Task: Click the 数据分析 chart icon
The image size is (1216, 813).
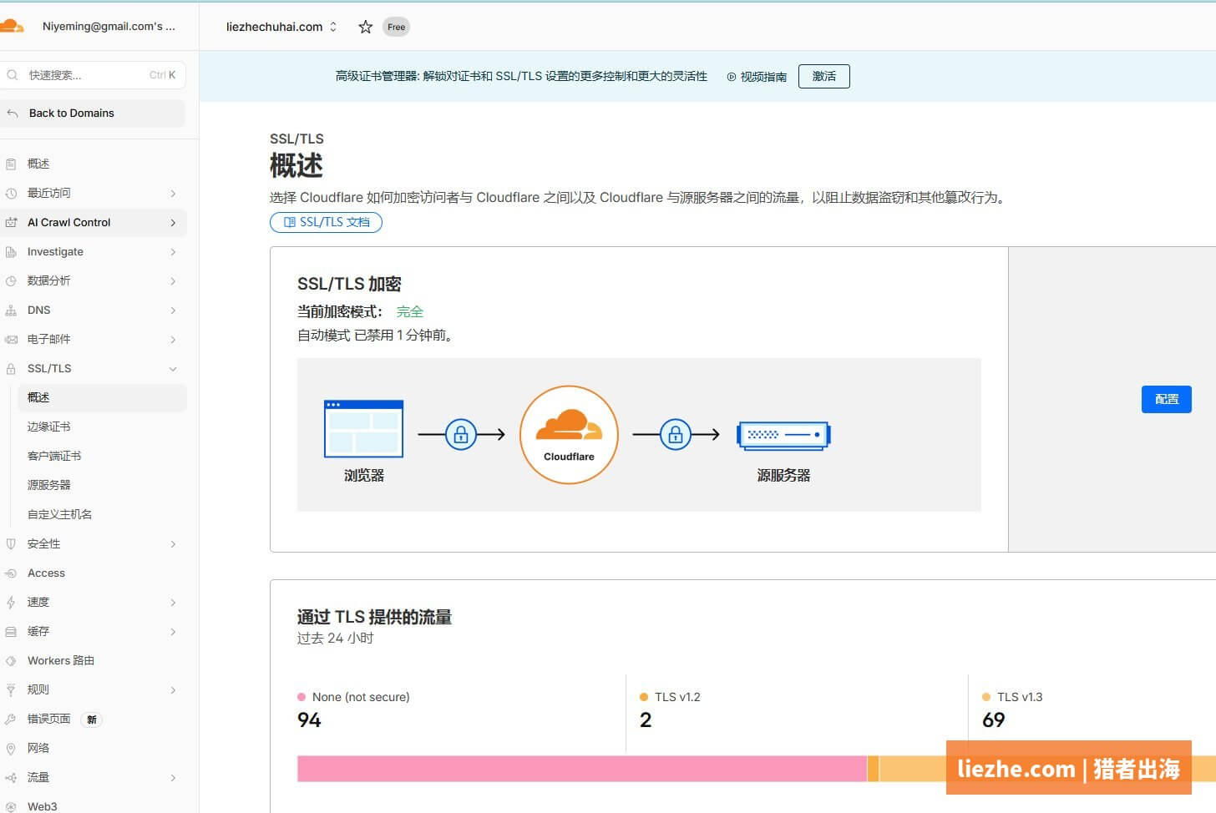Action: pos(11,280)
